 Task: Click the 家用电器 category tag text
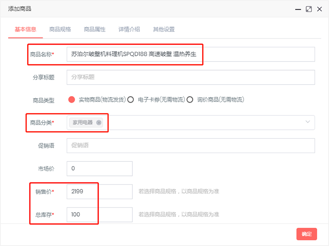pos(82,122)
